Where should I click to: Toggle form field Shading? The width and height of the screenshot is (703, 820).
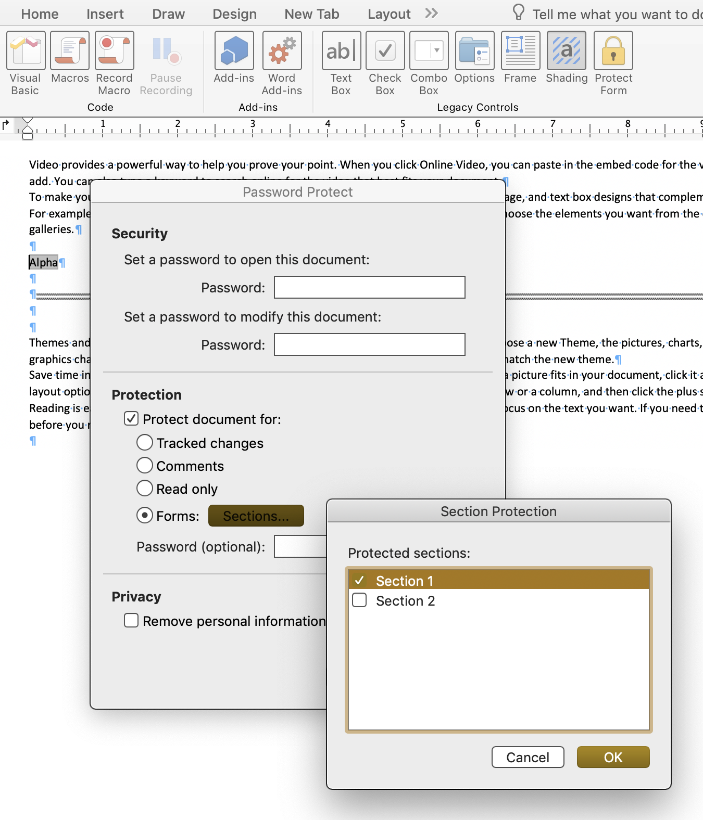click(566, 50)
